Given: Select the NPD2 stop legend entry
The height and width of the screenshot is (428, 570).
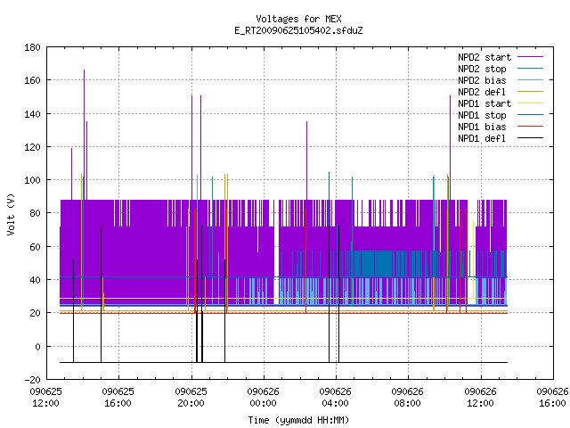Looking at the screenshot, I should pyautogui.click(x=482, y=69).
